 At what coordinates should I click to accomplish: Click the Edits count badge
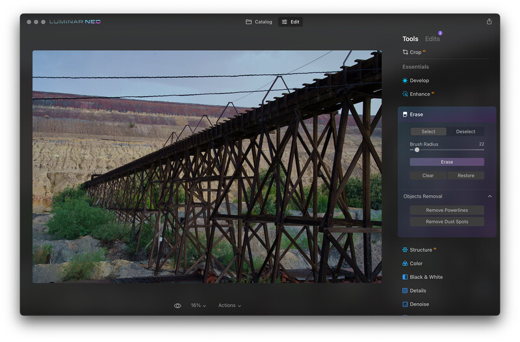click(x=440, y=33)
